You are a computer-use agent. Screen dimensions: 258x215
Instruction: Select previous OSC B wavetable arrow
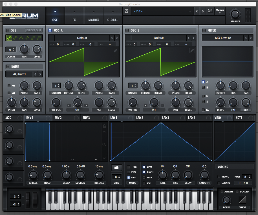(x=189, y=38)
